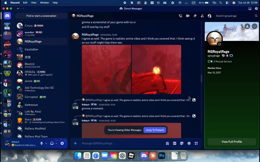Go back with the left arrow
The image size is (260, 162).
click(18, 9)
